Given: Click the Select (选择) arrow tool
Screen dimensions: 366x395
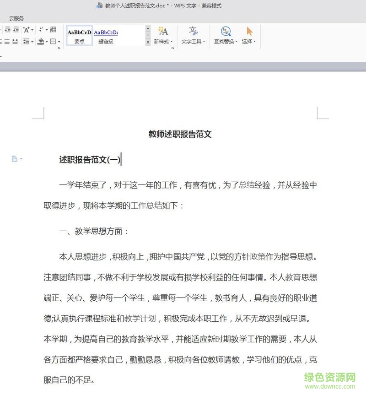Looking at the screenshot, I should click(248, 31).
